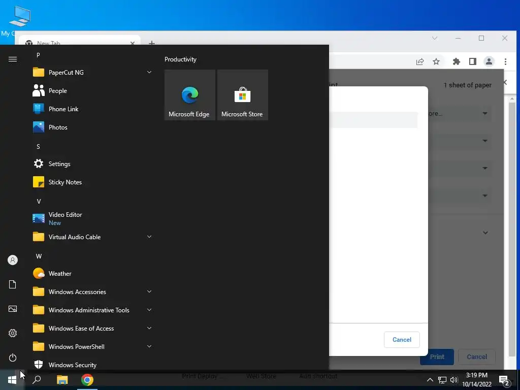Open the Power options icon
This screenshot has height=390, width=520.
[13, 357]
